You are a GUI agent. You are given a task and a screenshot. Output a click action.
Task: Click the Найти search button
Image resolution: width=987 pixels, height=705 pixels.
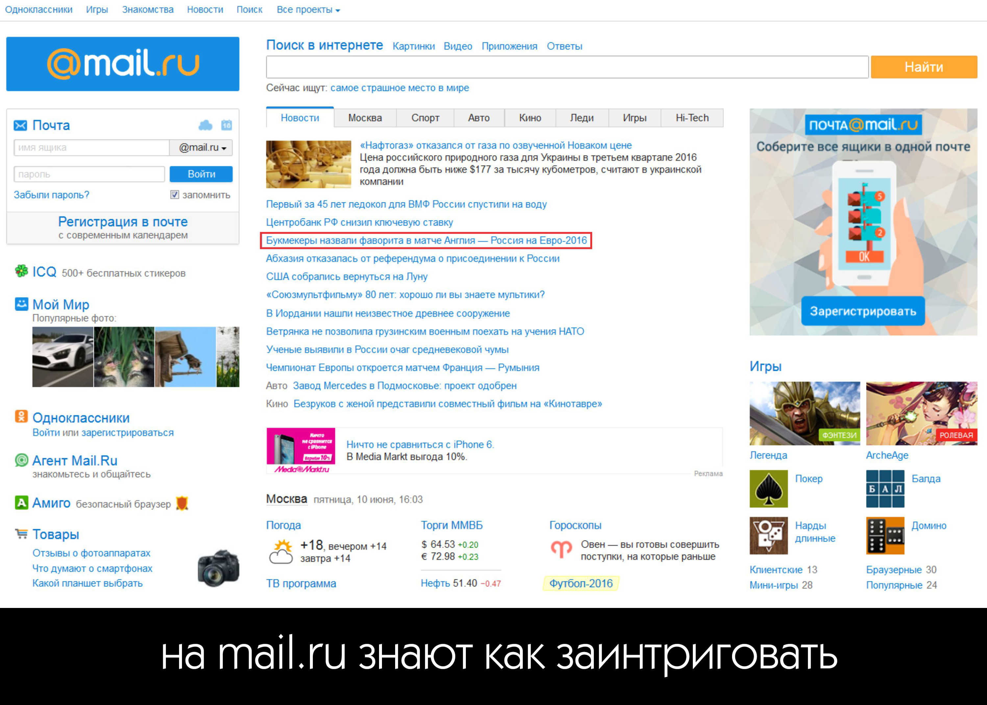tap(924, 67)
